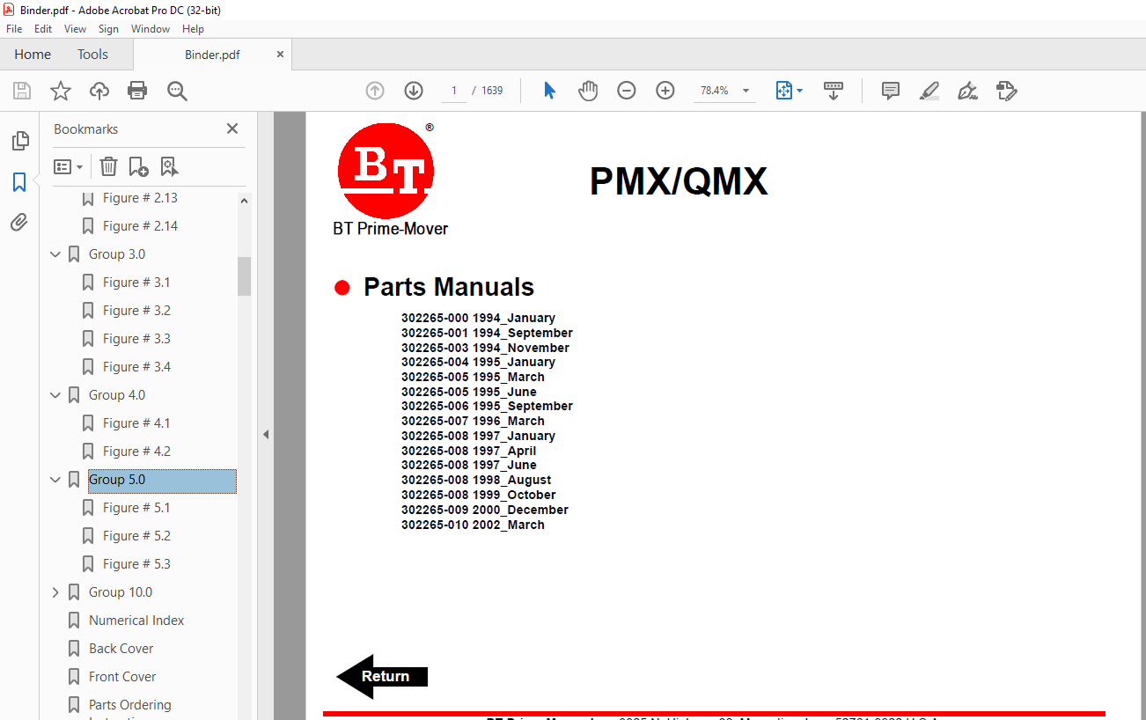This screenshot has width=1146, height=720.
Task: Click the find current bookmark icon
Action: click(169, 166)
